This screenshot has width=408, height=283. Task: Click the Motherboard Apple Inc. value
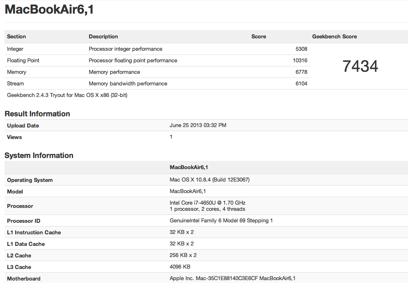pyautogui.click(x=232, y=278)
